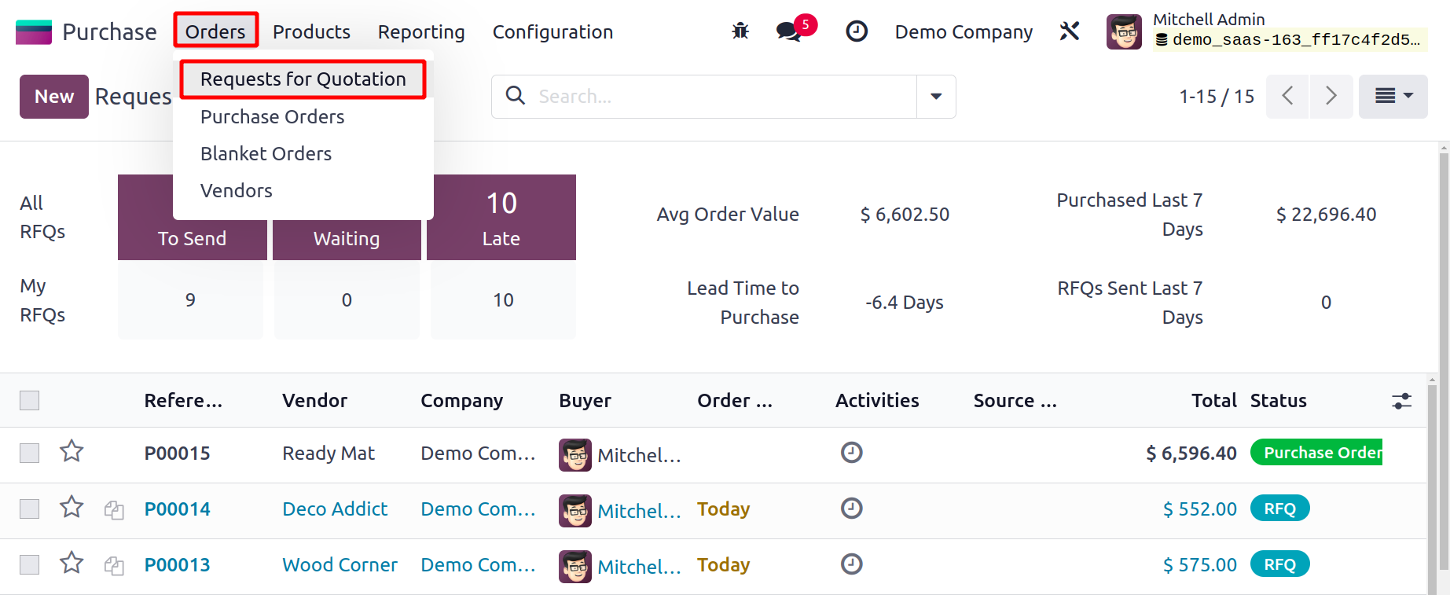Check the box for order P00013
1450x595 pixels.
click(x=30, y=565)
